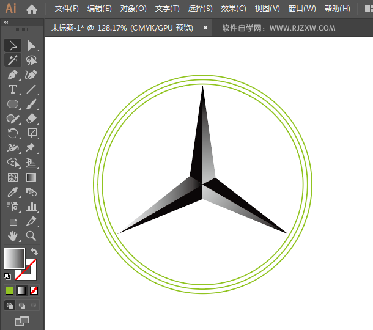Pick the Eyedropper tool

click(13, 192)
